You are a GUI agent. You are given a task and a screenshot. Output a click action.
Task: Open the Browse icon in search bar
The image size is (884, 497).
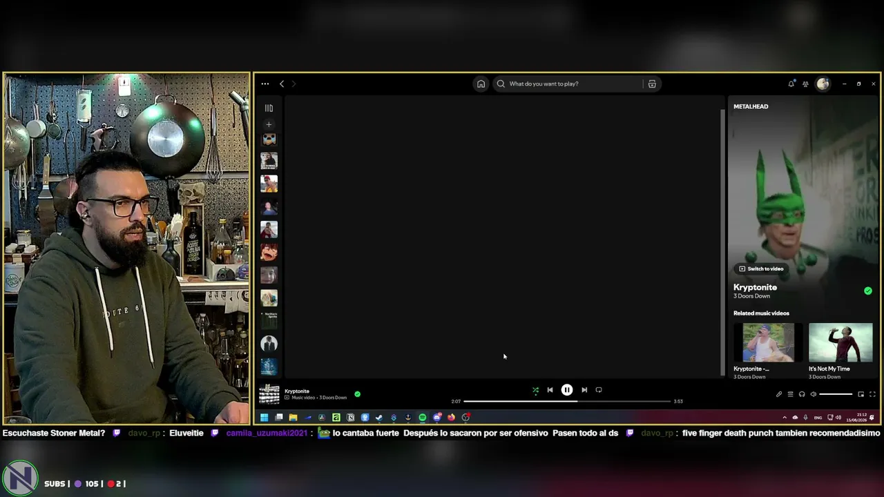tap(652, 84)
